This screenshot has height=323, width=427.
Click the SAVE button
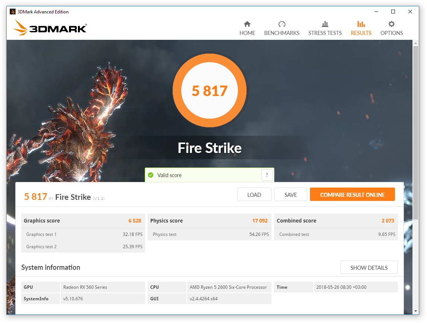point(291,195)
